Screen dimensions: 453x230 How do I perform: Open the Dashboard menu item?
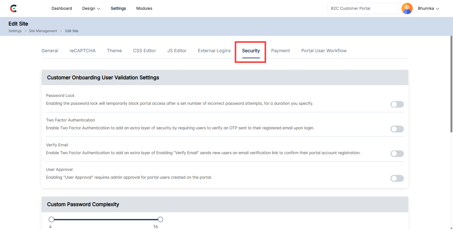pyautogui.click(x=62, y=8)
